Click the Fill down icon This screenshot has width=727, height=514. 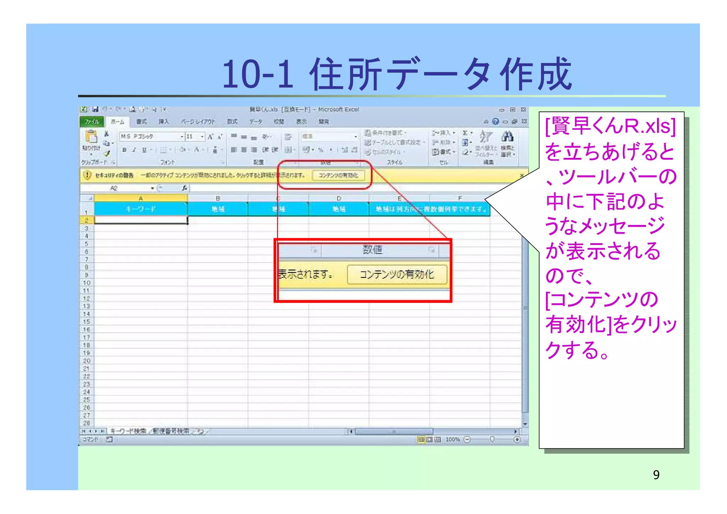465,143
